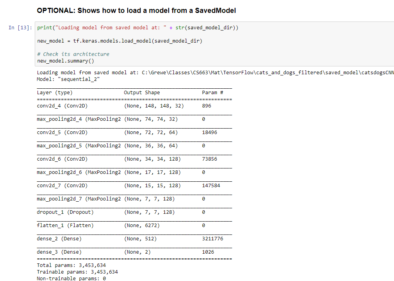Screen dimensions: 394x281
Task: Click the 73856 param count for conv2d_6
Action: coord(210,159)
